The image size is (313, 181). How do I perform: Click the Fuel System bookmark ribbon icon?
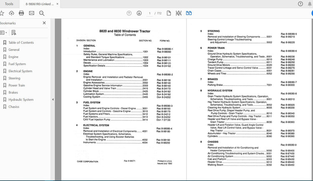coord(5,64)
